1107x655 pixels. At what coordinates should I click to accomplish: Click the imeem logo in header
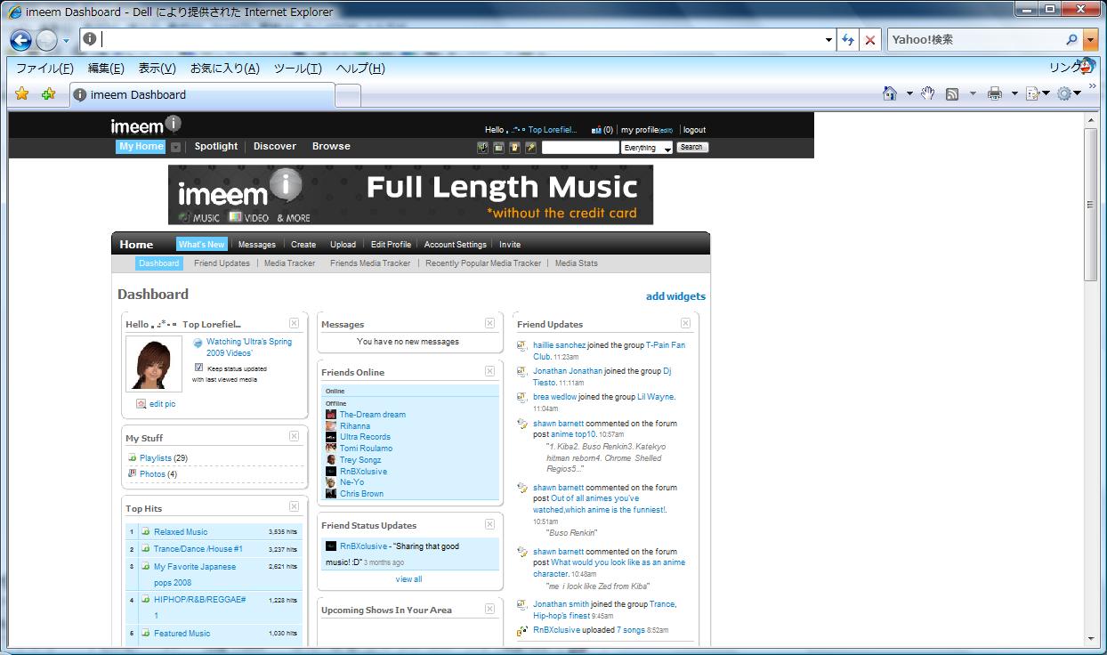click(146, 125)
